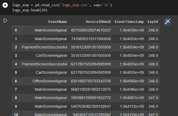Screen dimensions: 178x116
Task: Click timestamp 1.564066e+09
Action: pyautogui.click(x=132, y=81)
